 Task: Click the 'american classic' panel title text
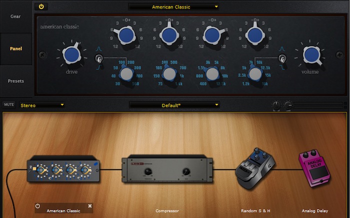click(59, 27)
